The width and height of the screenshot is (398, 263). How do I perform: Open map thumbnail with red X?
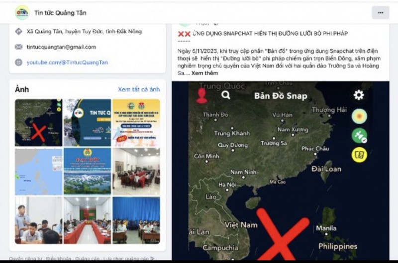39,123
